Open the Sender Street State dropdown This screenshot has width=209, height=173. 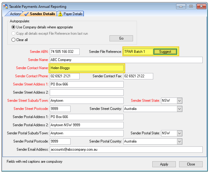[x=179, y=101]
